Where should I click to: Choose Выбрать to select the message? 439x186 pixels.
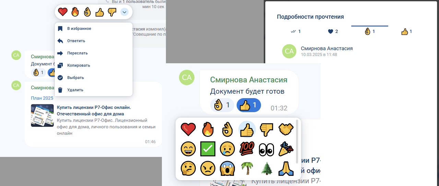coord(75,78)
